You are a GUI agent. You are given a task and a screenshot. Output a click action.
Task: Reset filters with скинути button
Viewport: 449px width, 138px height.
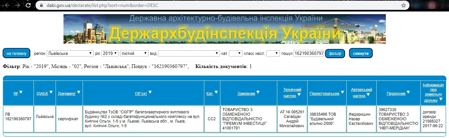tap(361, 53)
